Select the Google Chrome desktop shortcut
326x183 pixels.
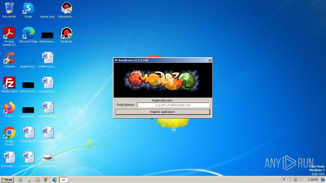(9, 136)
